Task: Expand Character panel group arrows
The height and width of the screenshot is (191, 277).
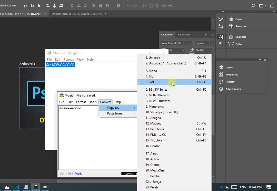Action: 206,34
